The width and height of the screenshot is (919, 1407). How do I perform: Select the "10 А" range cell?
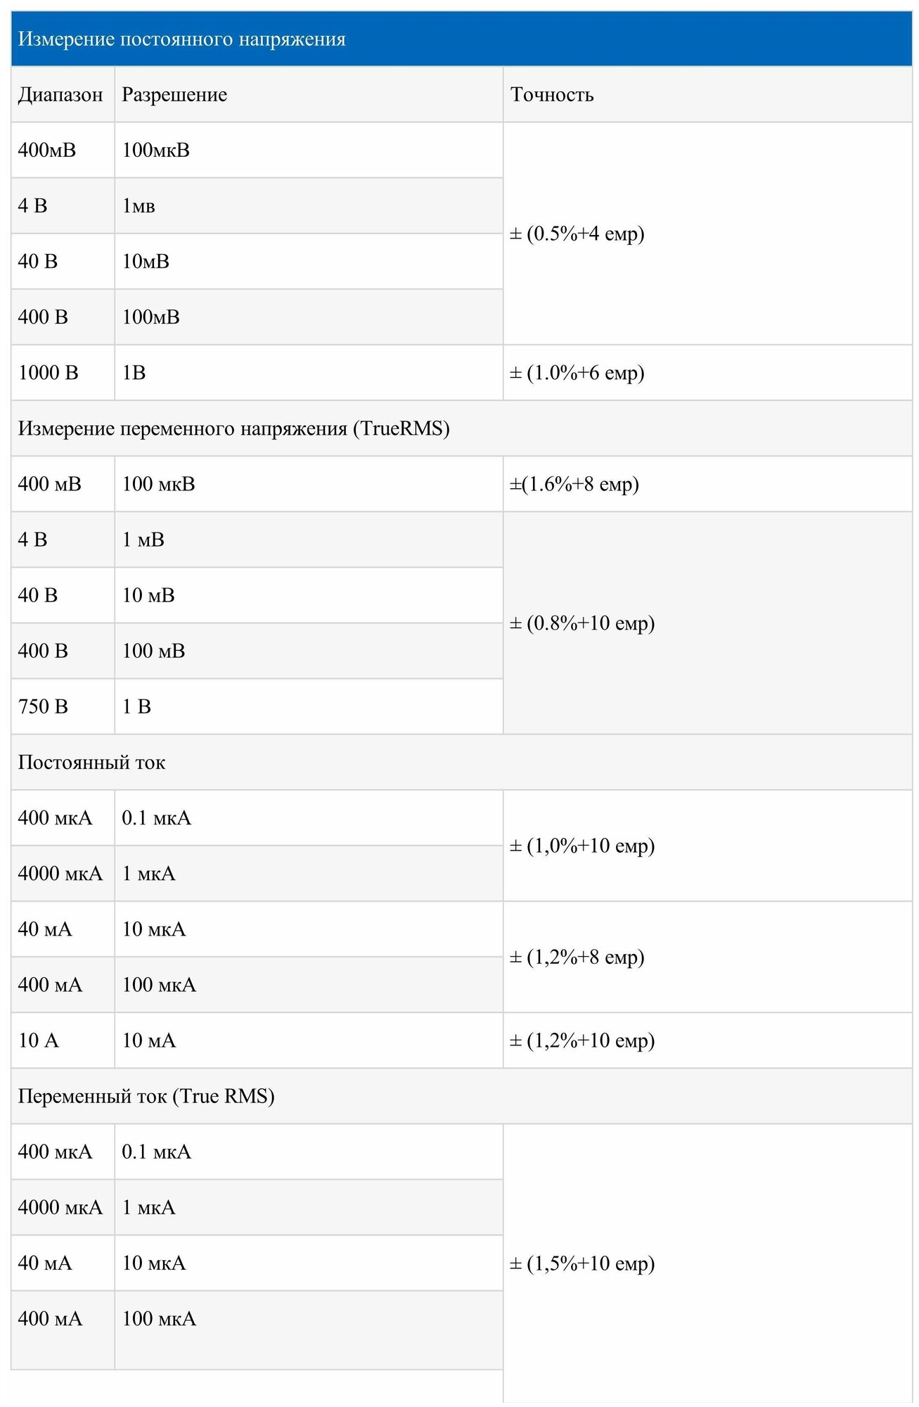(x=39, y=1040)
